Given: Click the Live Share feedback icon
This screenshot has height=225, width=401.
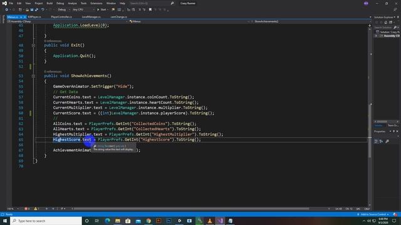Looking at the screenshot, I should click(395, 10).
